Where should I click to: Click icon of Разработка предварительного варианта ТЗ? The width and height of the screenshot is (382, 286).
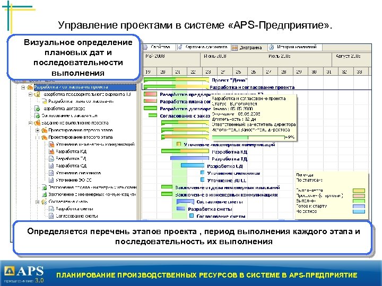click(37, 94)
